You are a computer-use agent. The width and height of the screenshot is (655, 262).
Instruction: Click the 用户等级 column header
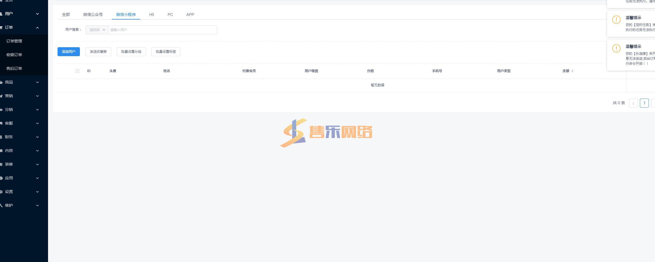tap(311, 71)
